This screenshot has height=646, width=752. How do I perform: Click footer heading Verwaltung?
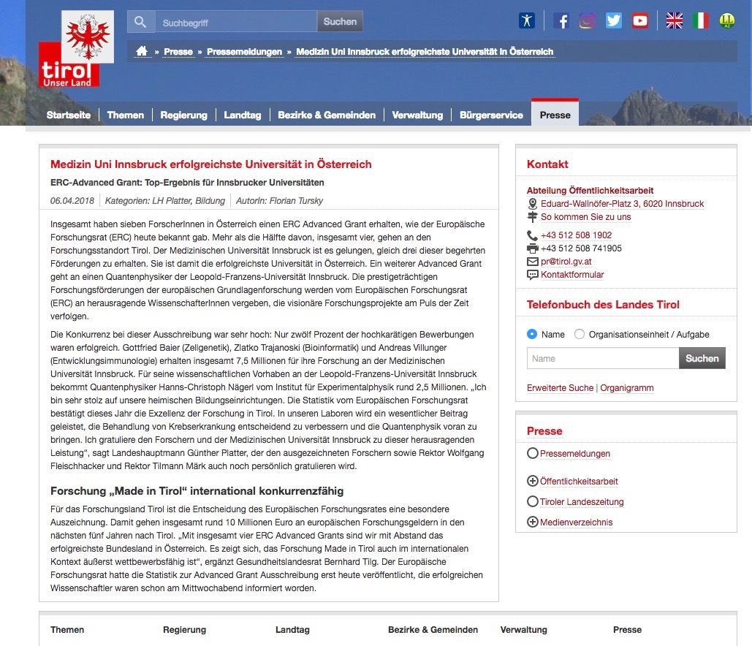click(x=524, y=630)
